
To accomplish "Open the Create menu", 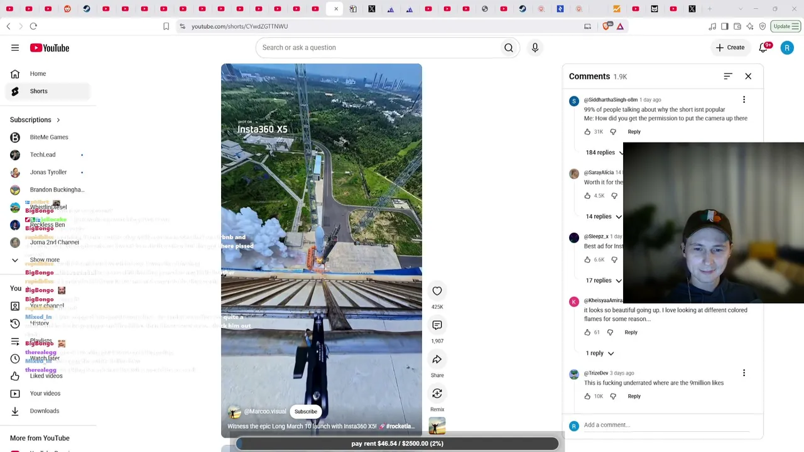I will pos(730,48).
